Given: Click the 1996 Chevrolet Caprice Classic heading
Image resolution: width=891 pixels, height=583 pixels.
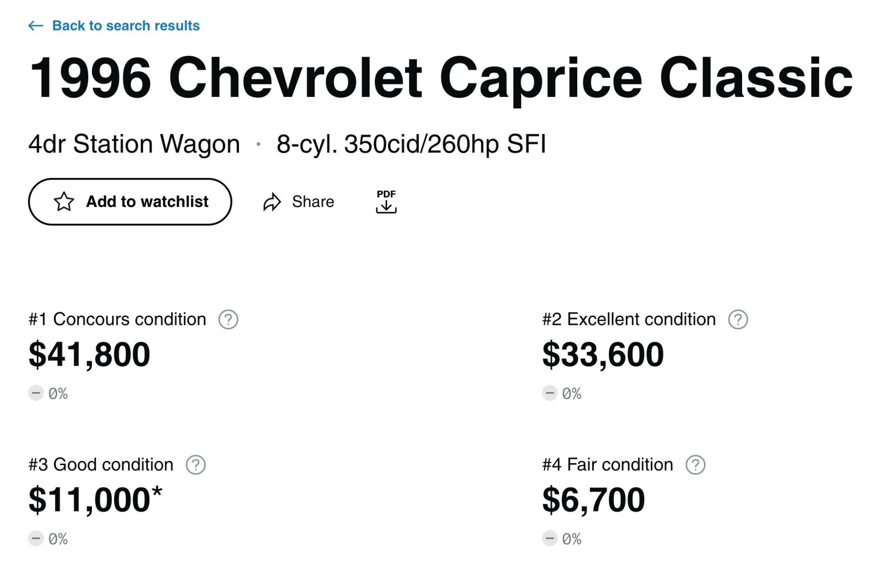Looking at the screenshot, I should (x=441, y=78).
